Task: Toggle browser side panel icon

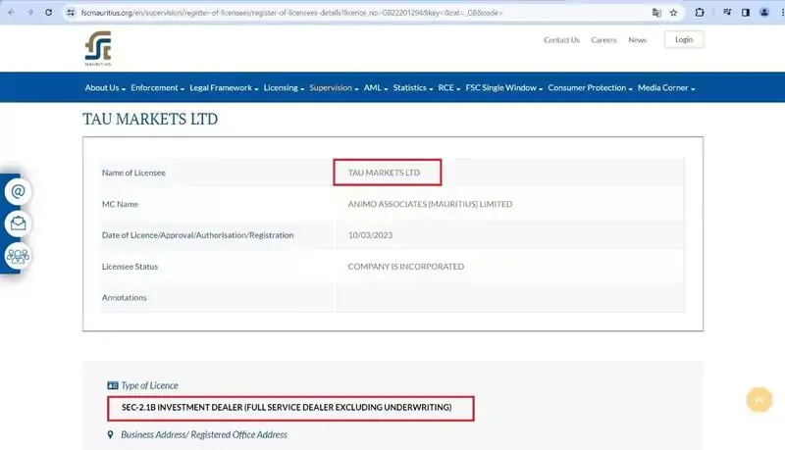Action: pyautogui.click(x=746, y=13)
